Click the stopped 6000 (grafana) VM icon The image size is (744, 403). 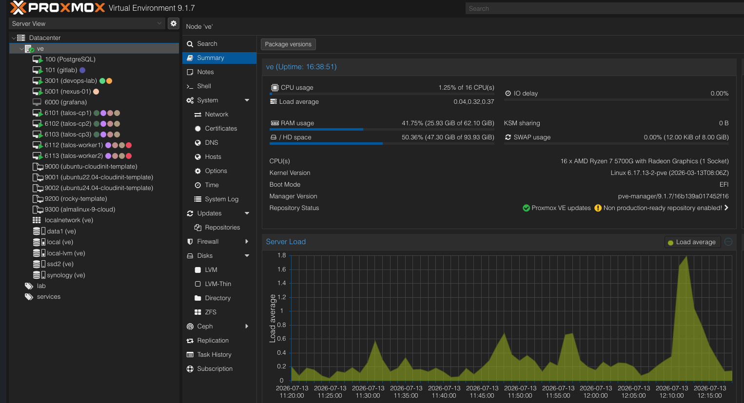tap(37, 102)
